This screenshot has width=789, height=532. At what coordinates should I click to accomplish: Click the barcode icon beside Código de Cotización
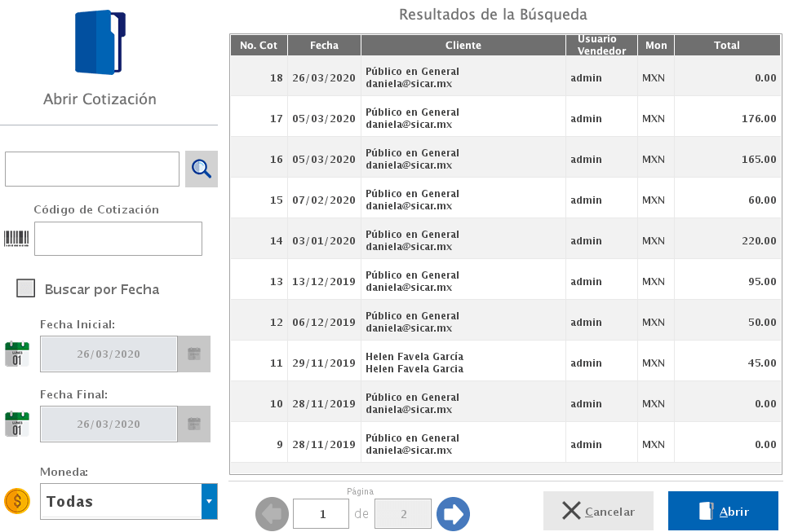tap(15, 238)
